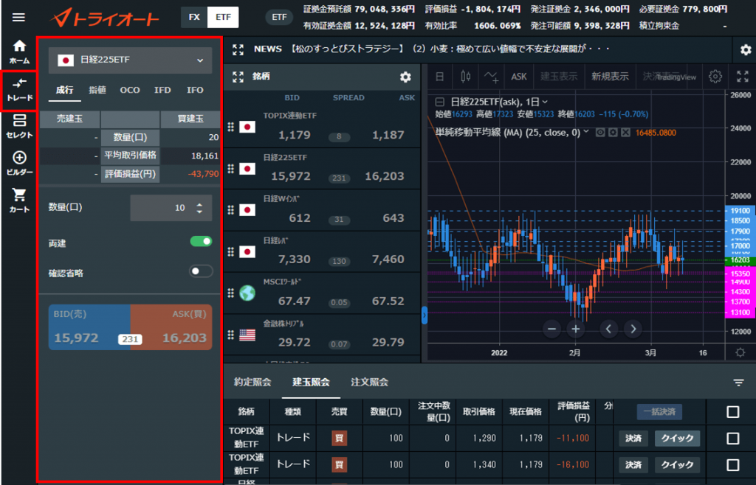Open the セレクト section
The height and width of the screenshot is (485, 756).
pyautogui.click(x=19, y=127)
